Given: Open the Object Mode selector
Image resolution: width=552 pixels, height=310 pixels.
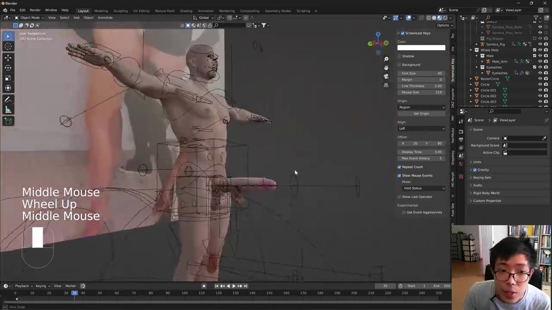Looking at the screenshot, I should (29, 18).
